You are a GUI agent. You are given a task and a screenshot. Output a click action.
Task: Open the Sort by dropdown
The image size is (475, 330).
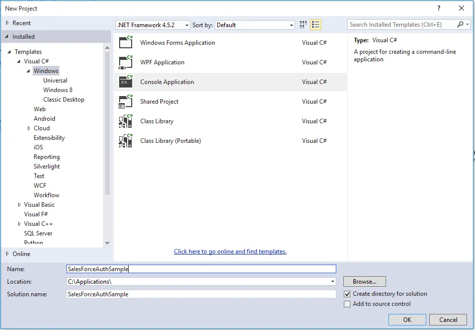(x=255, y=25)
